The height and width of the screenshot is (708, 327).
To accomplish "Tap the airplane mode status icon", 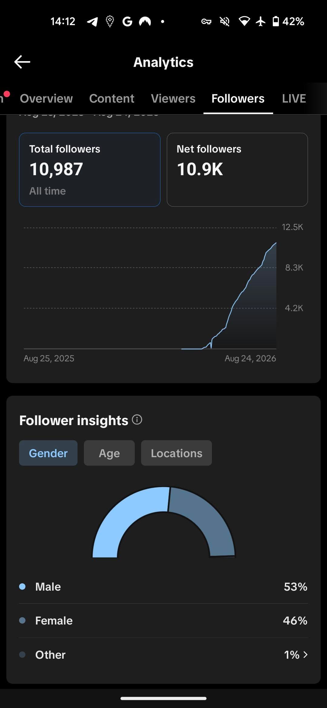I will click(x=260, y=21).
